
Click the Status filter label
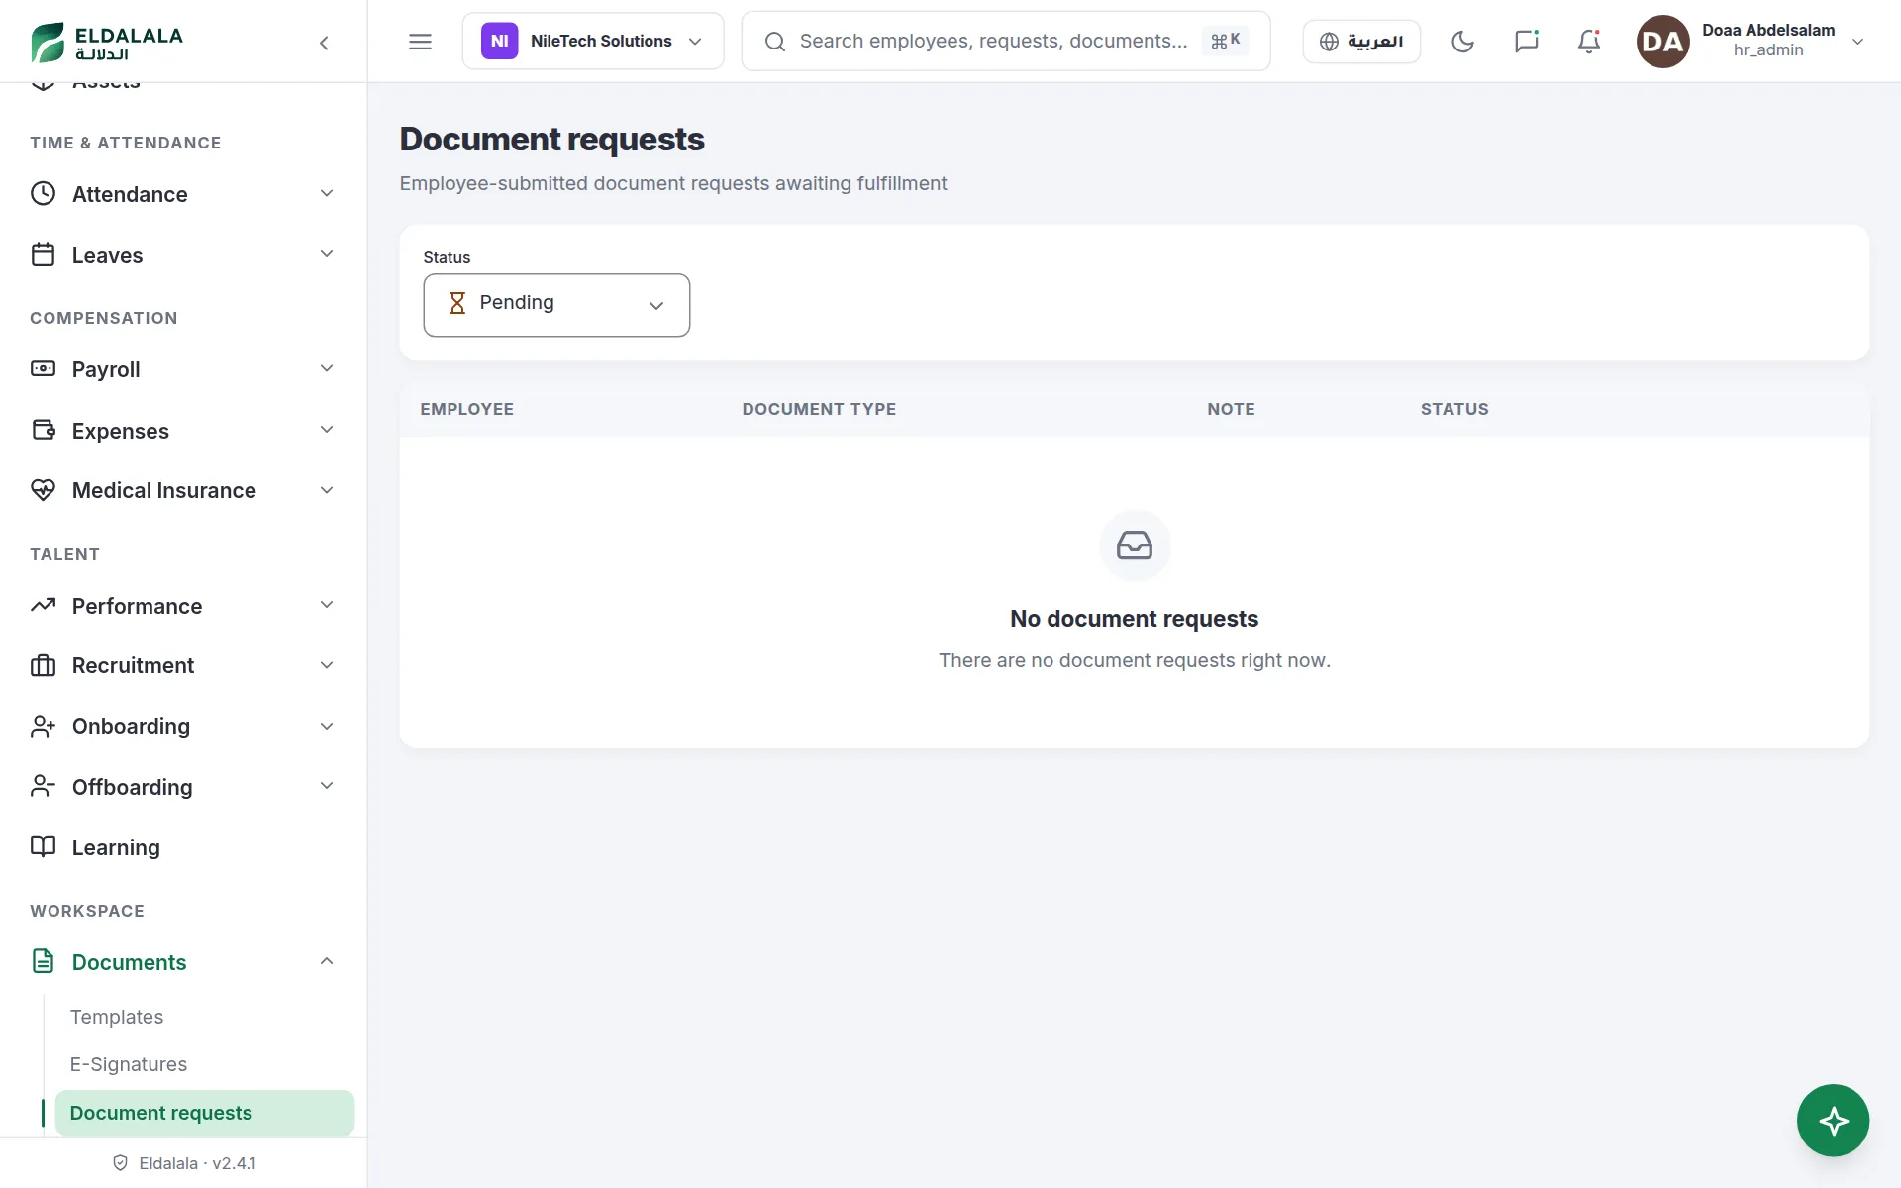click(x=447, y=257)
